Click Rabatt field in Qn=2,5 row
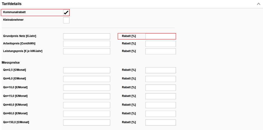The image size is (263, 130). [160, 70]
